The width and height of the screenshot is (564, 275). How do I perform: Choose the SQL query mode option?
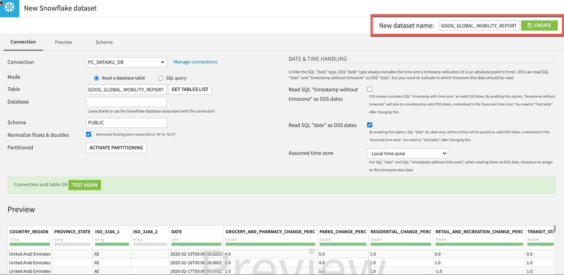coord(161,78)
